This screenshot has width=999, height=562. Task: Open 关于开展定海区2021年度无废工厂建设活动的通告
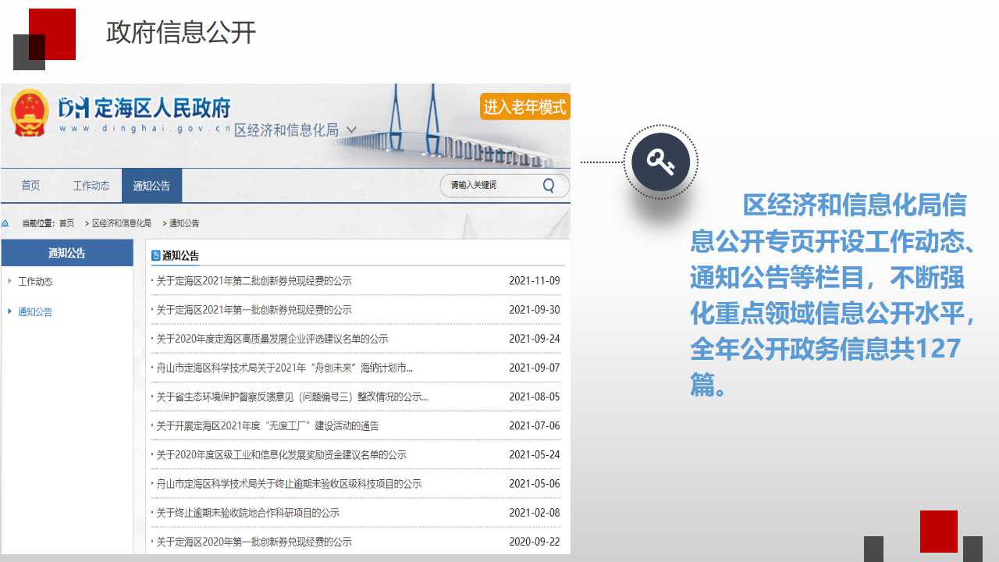tap(267, 426)
